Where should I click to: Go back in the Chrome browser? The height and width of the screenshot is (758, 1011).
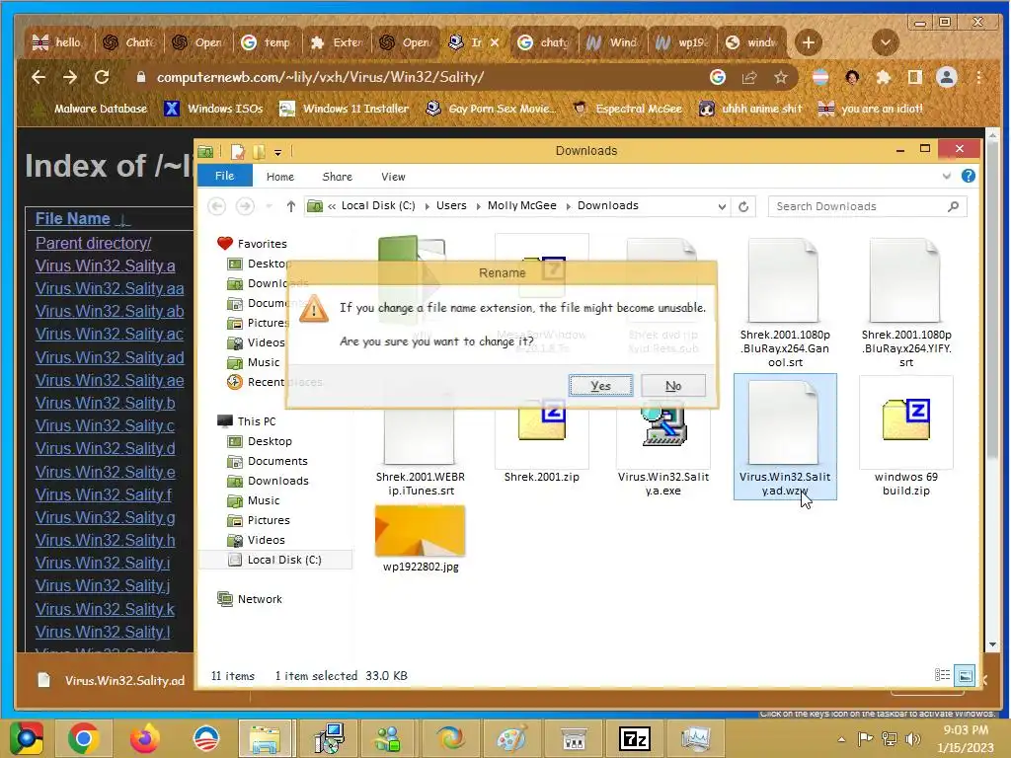coord(39,77)
